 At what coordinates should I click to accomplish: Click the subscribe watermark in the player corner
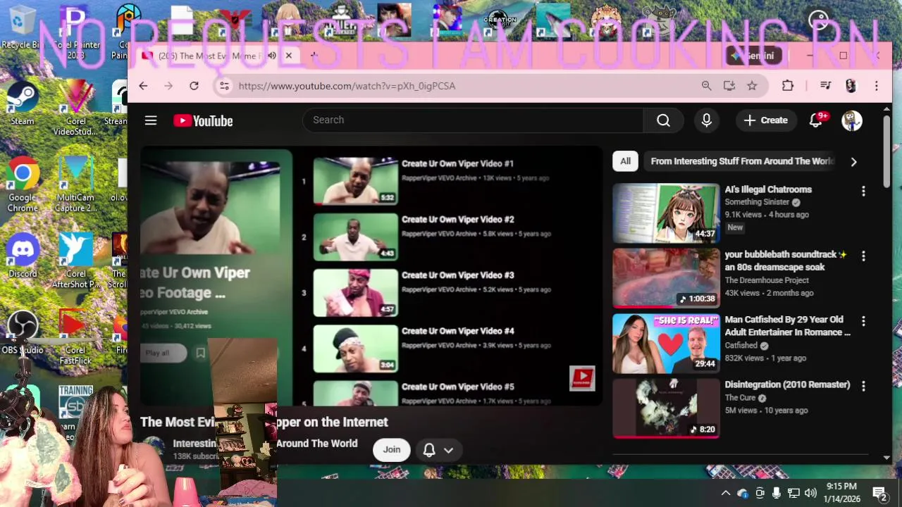582,379
